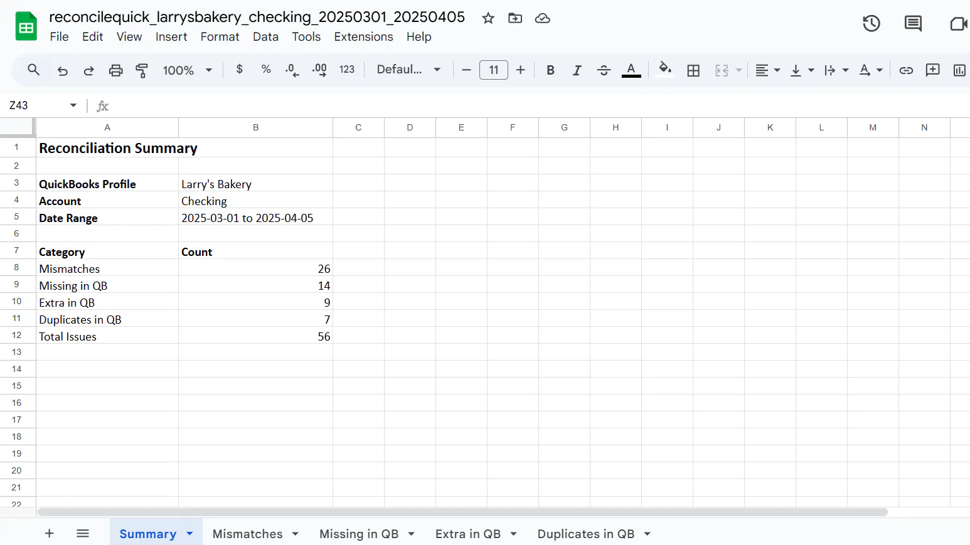Open version history

871,24
